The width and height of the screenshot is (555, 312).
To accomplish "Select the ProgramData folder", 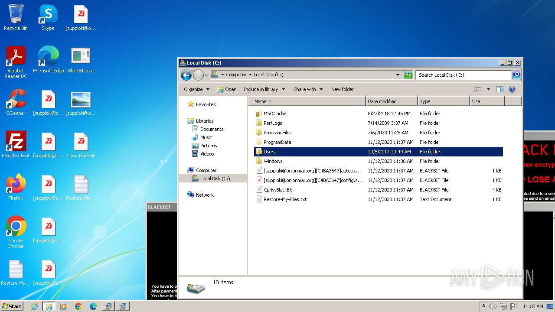I will pyautogui.click(x=378, y=142).
